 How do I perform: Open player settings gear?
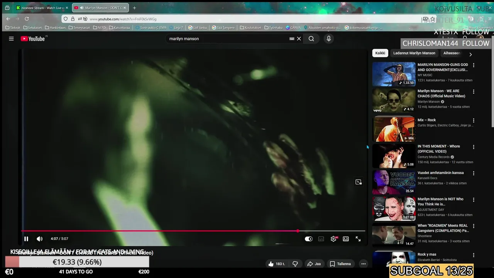pos(333,239)
